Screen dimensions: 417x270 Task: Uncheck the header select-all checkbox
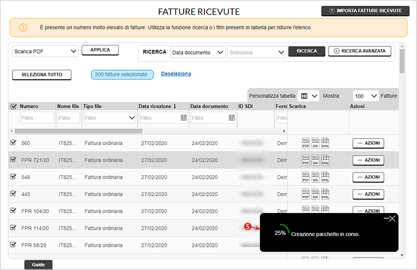click(14, 107)
